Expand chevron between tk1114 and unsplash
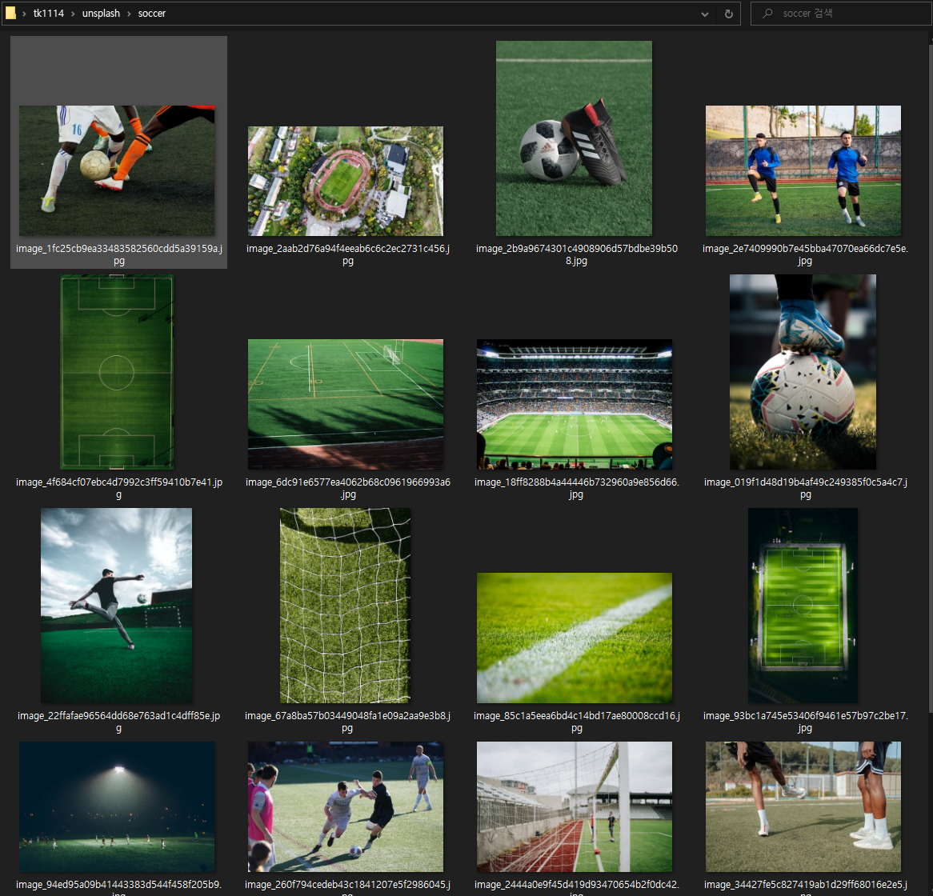Image resolution: width=933 pixels, height=896 pixels. [73, 14]
